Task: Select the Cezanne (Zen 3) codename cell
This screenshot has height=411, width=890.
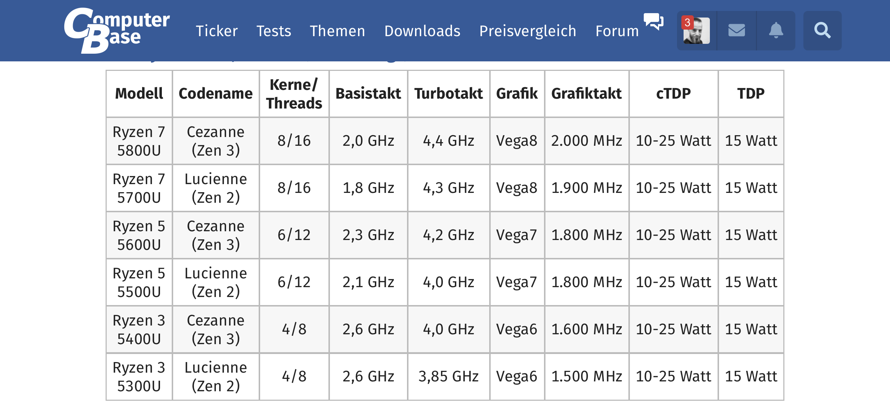Action: pos(215,140)
